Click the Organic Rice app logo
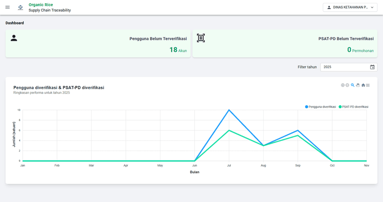 [x=20, y=7]
